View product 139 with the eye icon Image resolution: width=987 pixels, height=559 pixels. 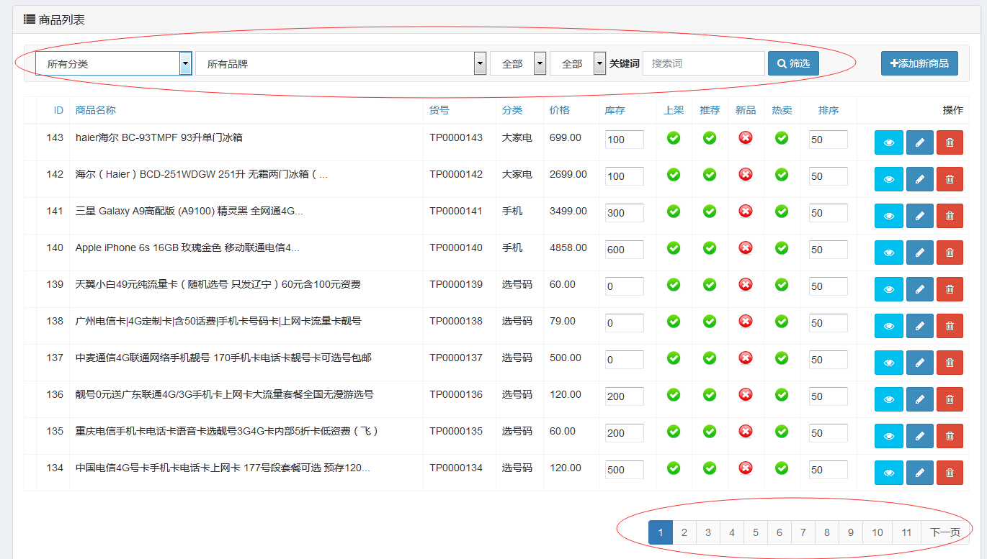click(888, 289)
